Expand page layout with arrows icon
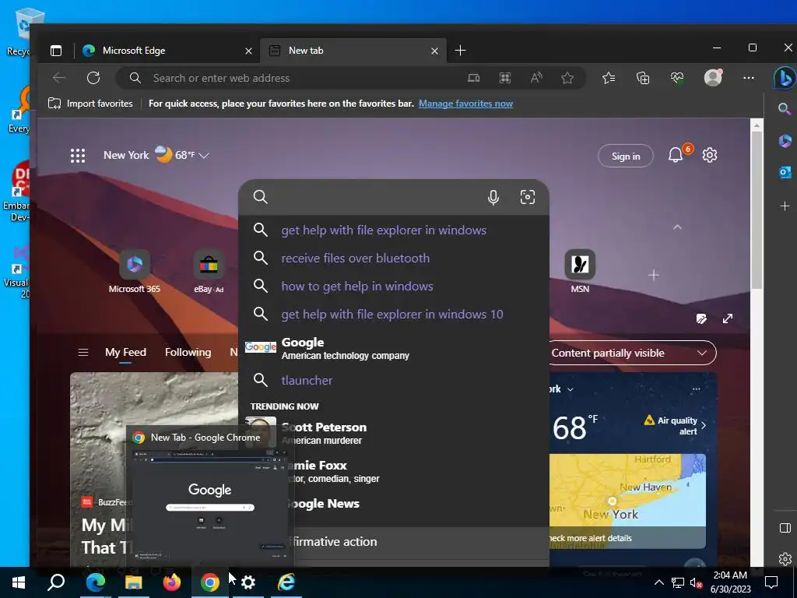This screenshot has height=598, width=797. click(728, 318)
